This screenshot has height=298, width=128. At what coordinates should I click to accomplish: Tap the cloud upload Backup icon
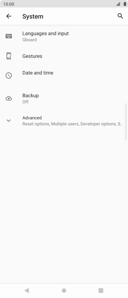click(x=9, y=99)
